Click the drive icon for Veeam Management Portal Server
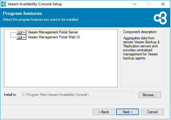 click(20, 32)
